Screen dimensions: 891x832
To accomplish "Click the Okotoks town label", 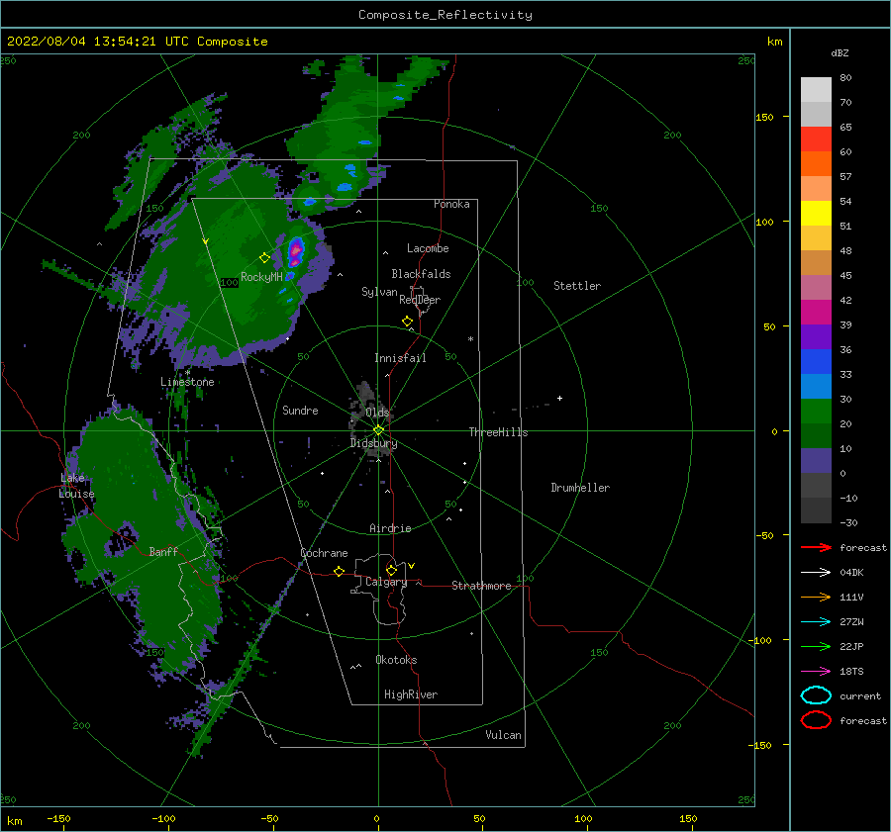I will point(396,660).
